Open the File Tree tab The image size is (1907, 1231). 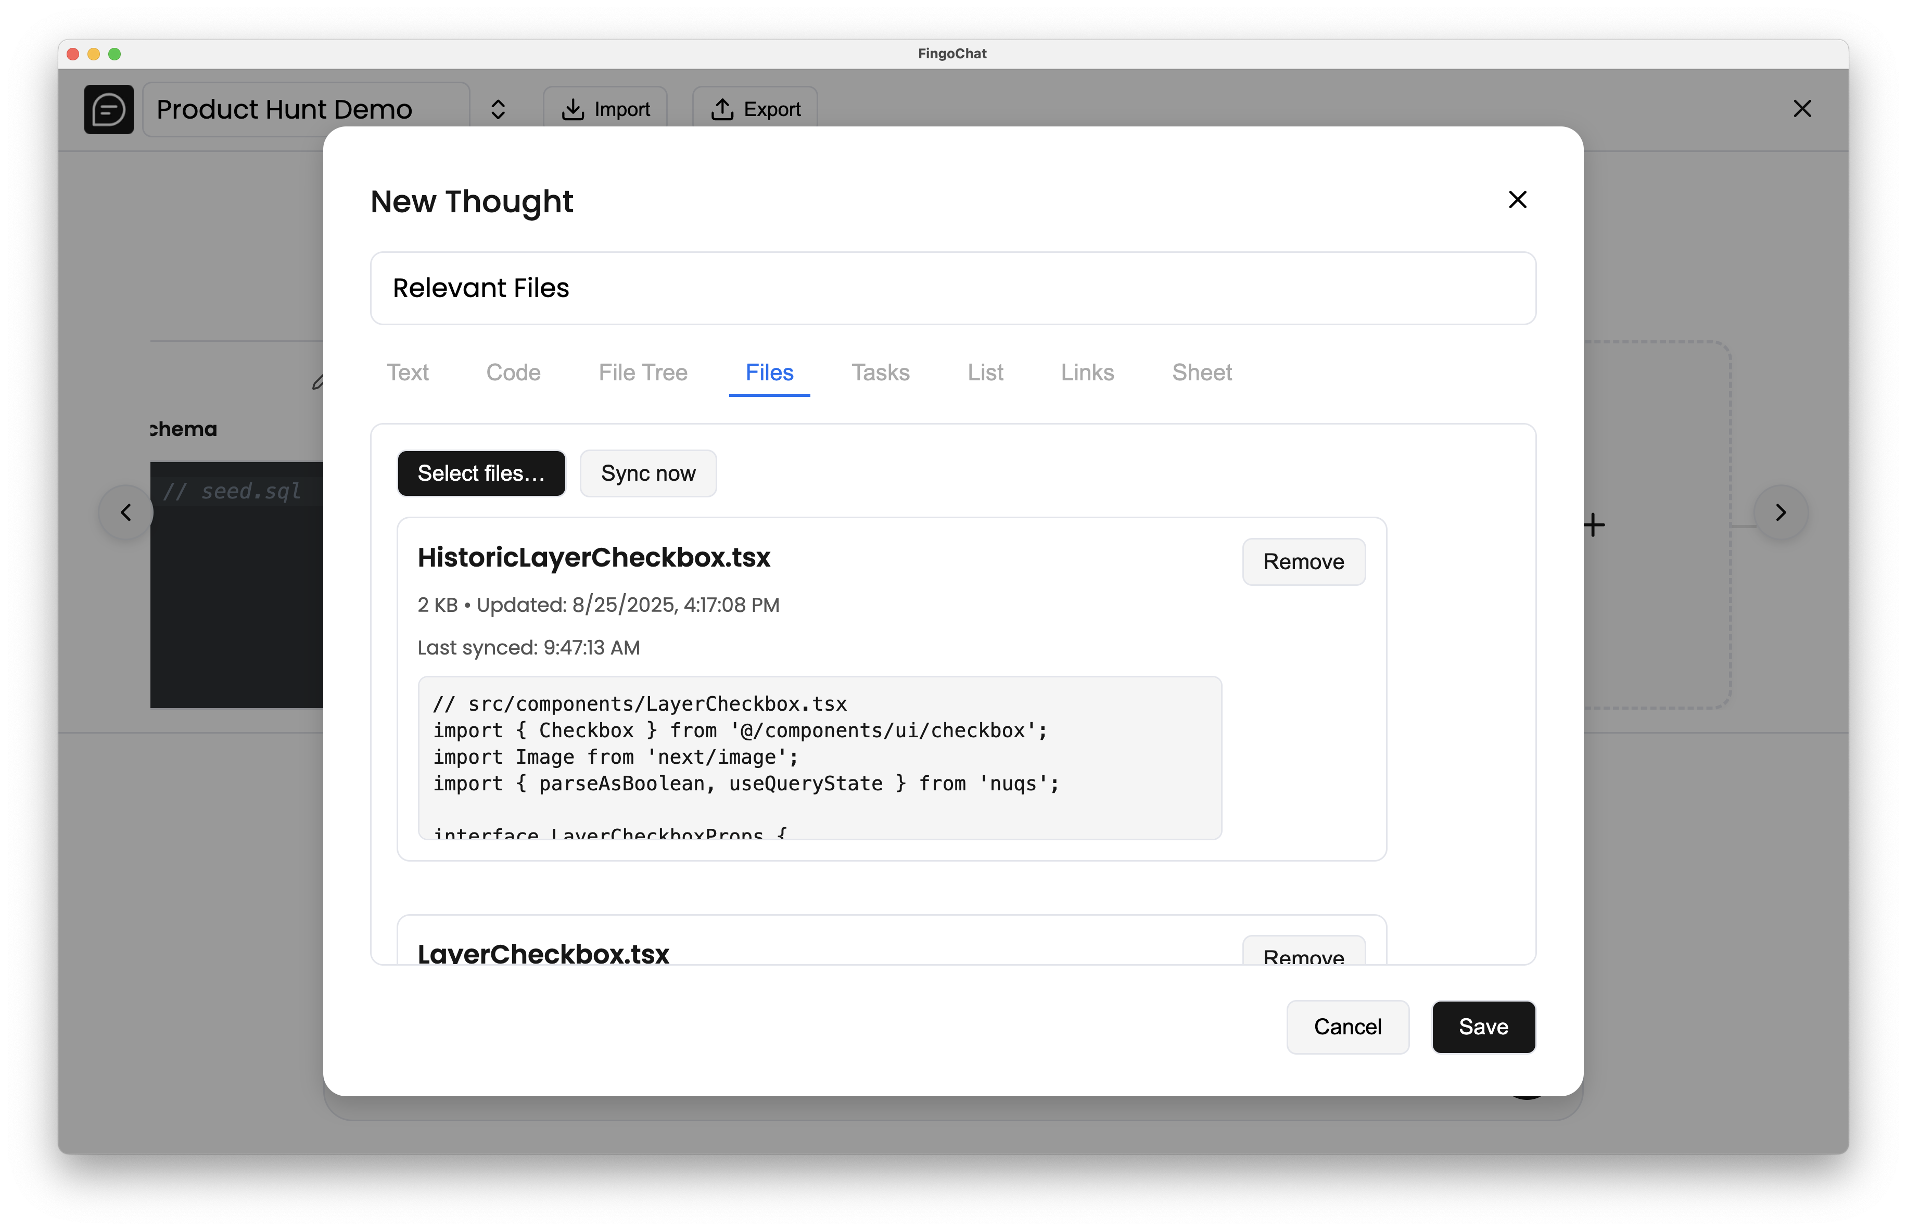(x=643, y=373)
